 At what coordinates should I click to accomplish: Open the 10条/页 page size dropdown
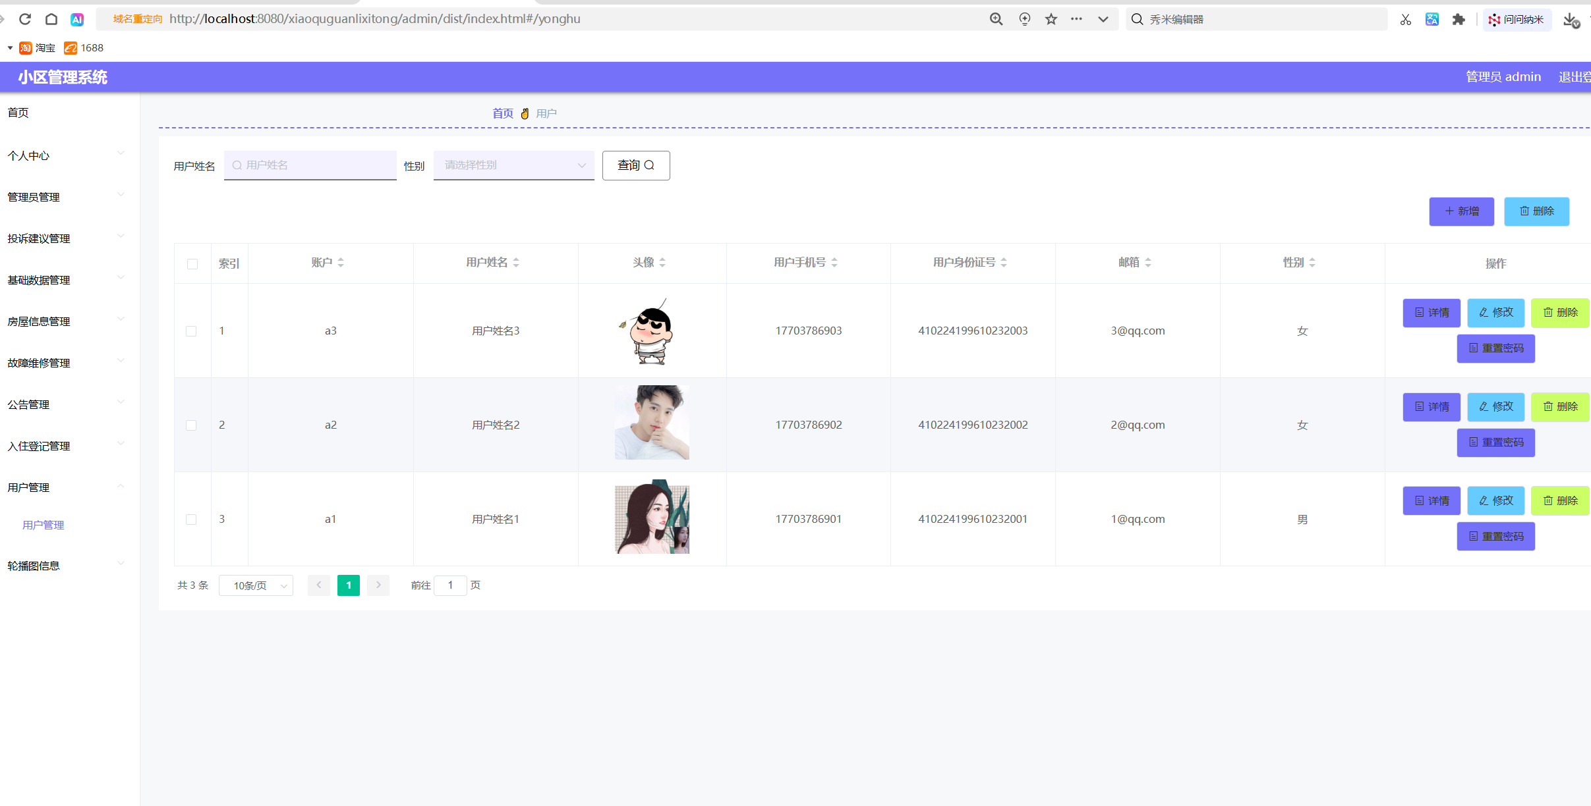point(256,585)
